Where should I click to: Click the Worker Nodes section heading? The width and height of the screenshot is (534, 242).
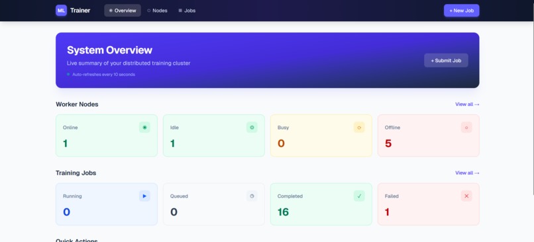click(x=77, y=104)
